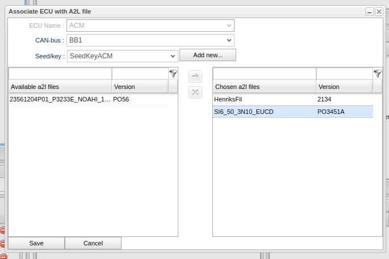This screenshot has width=389, height=259.
Task: Click the filter icon above Chosen a2l files
Action: coord(378,74)
